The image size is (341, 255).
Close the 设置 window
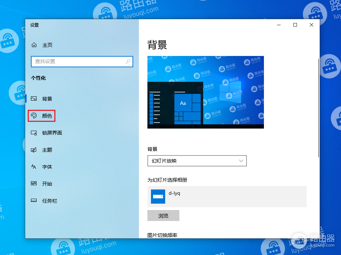tap(312, 25)
